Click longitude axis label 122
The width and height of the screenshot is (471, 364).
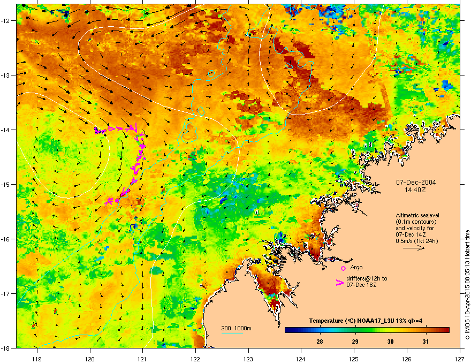195,359
